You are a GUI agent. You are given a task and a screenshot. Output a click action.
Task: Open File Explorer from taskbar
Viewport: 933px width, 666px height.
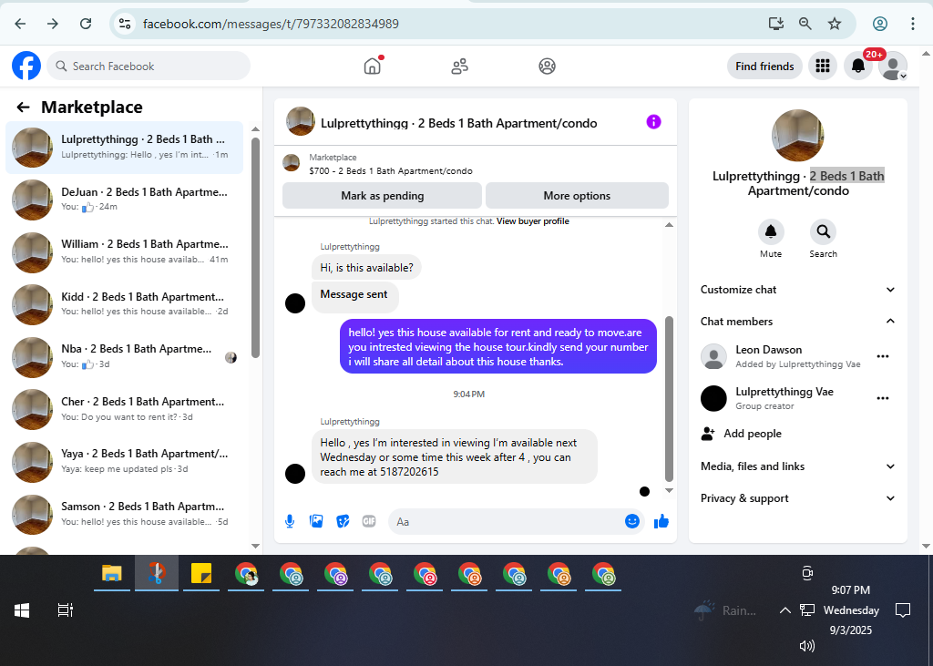tap(112, 574)
